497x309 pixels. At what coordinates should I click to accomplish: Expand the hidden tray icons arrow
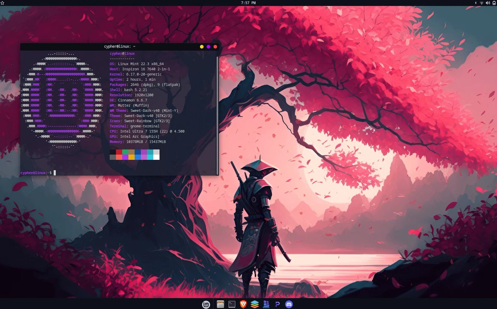tap(476, 3)
